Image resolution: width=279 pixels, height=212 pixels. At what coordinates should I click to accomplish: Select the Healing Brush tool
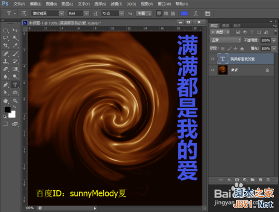point(6,54)
